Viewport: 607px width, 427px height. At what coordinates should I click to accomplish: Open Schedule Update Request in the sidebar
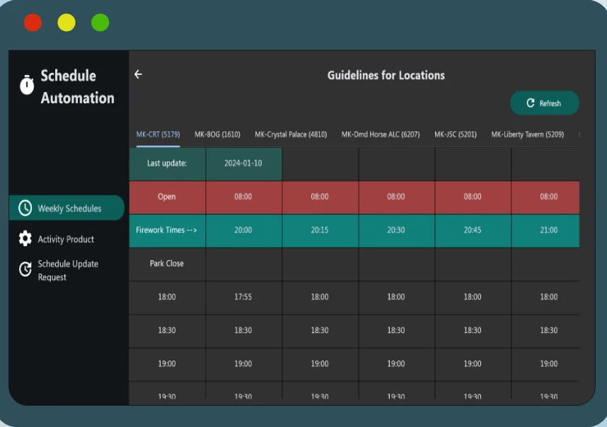(x=68, y=270)
